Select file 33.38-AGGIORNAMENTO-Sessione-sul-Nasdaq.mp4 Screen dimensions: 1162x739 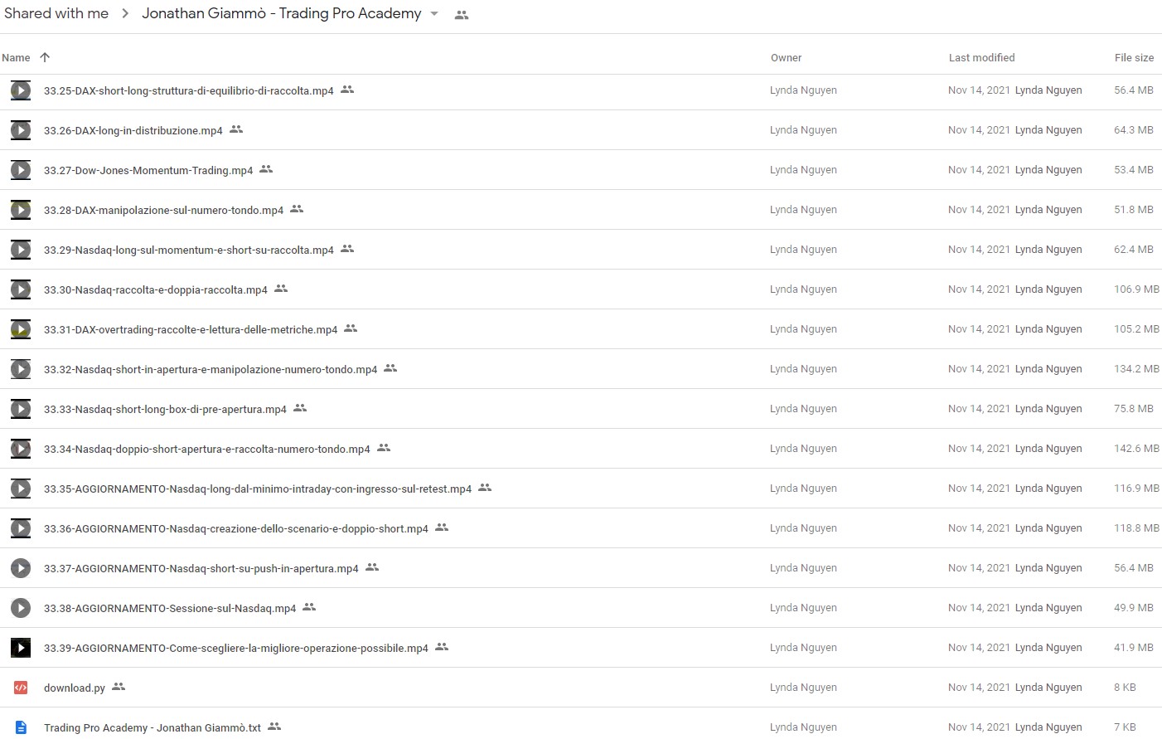tap(170, 609)
